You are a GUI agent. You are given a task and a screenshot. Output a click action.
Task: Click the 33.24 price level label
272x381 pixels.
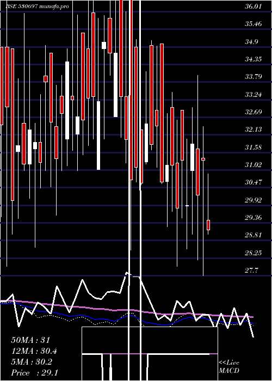[254, 95]
